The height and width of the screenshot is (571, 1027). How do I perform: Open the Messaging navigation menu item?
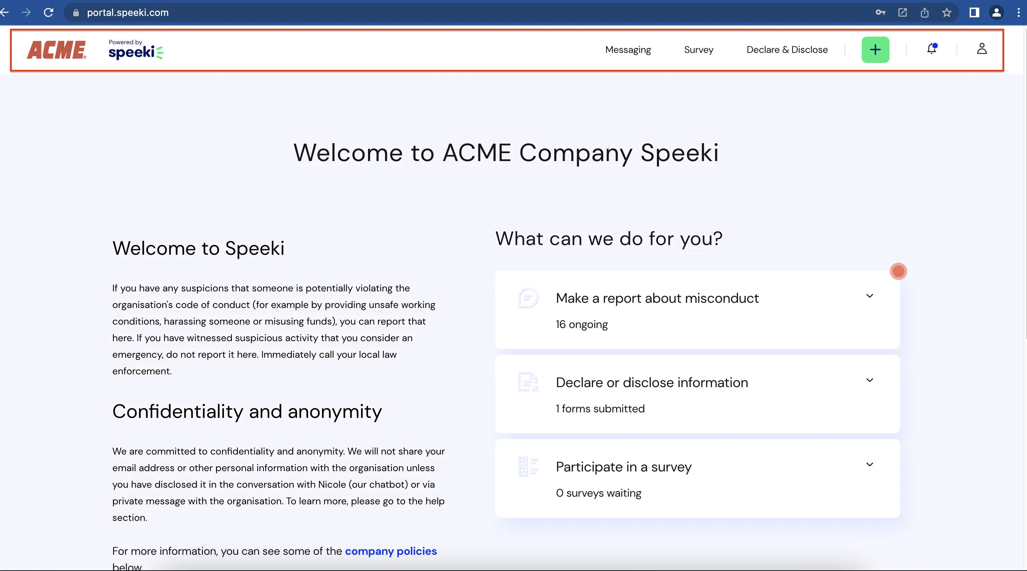click(628, 49)
